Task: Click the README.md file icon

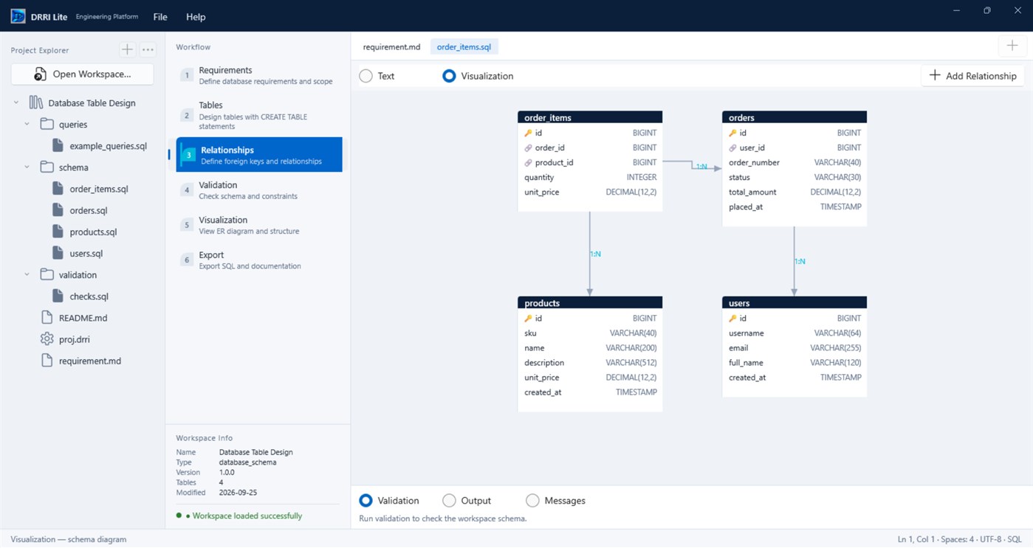Action: click(47, 318)
